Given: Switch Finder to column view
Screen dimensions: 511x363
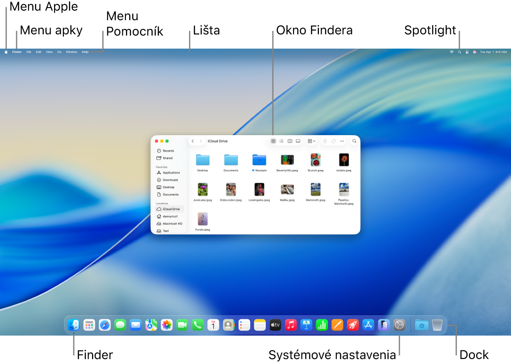Looking at the screenshot, I should tap(290, 141).
